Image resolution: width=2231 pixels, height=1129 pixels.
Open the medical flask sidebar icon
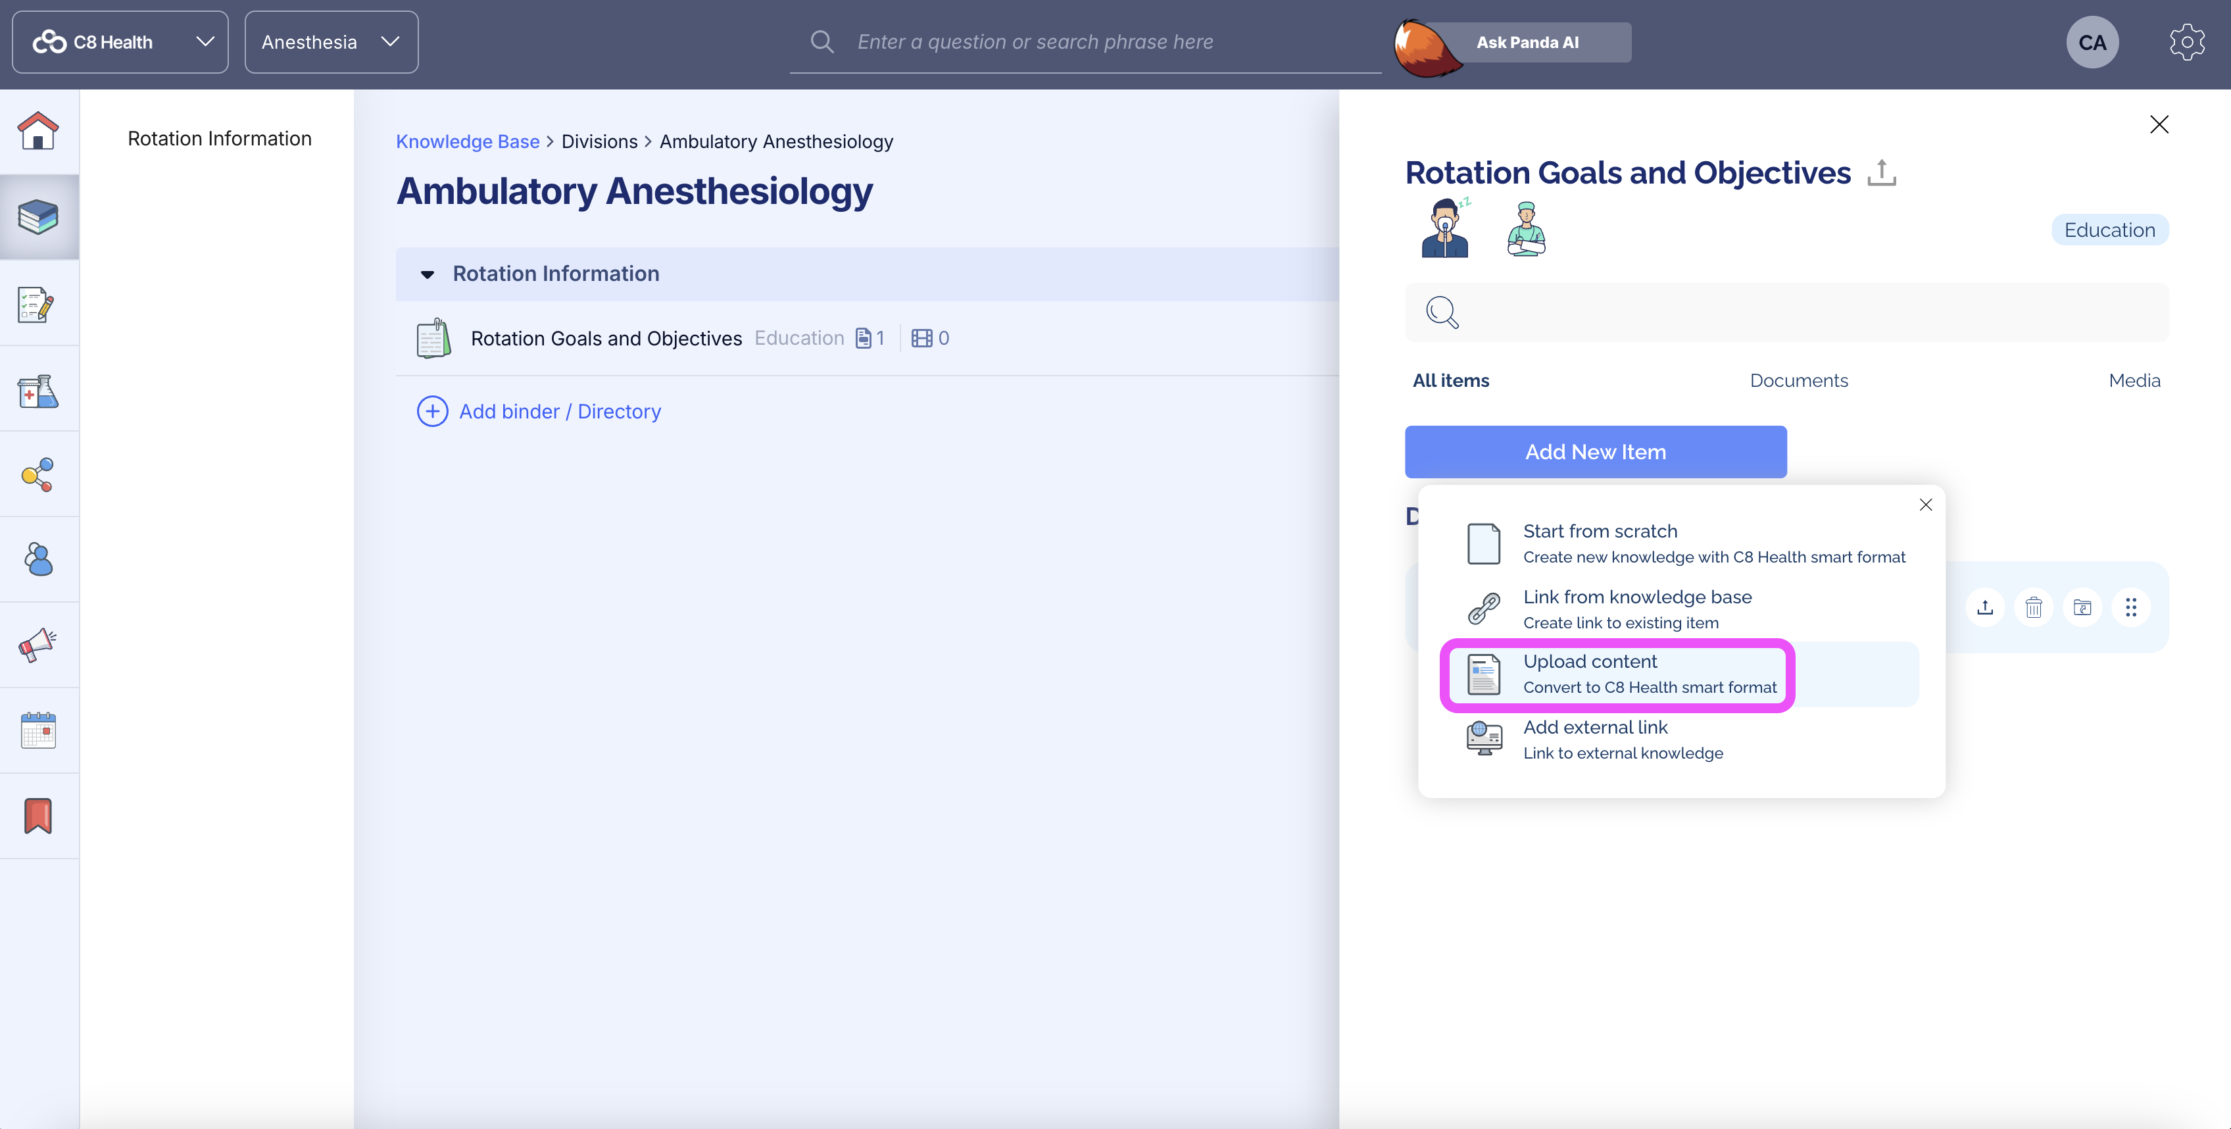click(x=38, y=390)
